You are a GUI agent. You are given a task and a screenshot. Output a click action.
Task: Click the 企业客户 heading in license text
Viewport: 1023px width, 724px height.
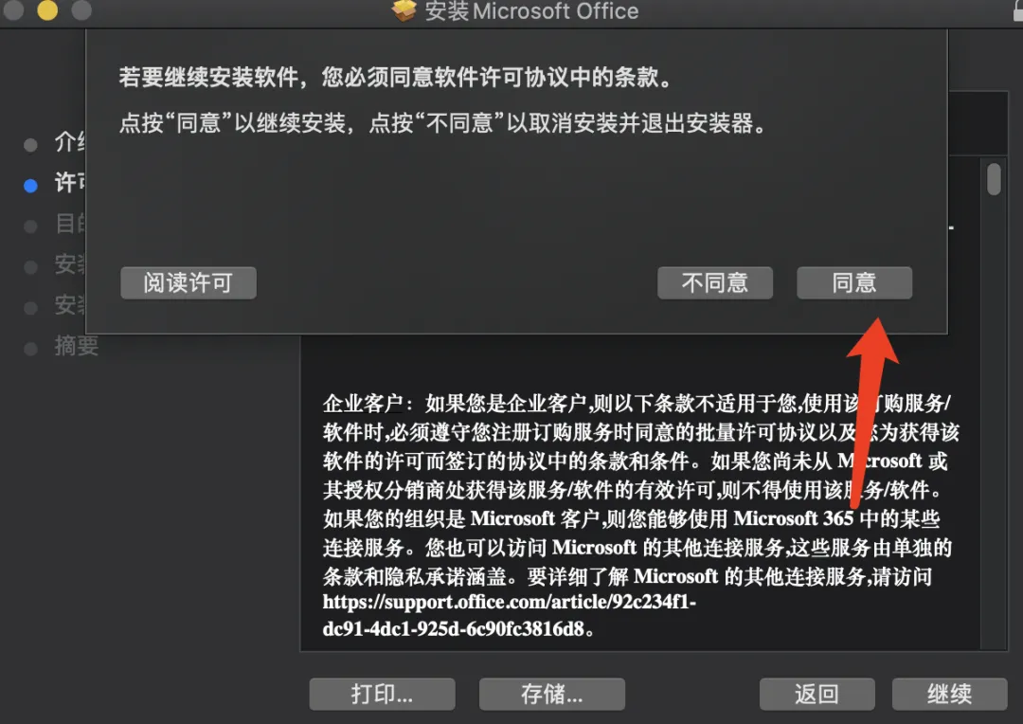point(363,404)
